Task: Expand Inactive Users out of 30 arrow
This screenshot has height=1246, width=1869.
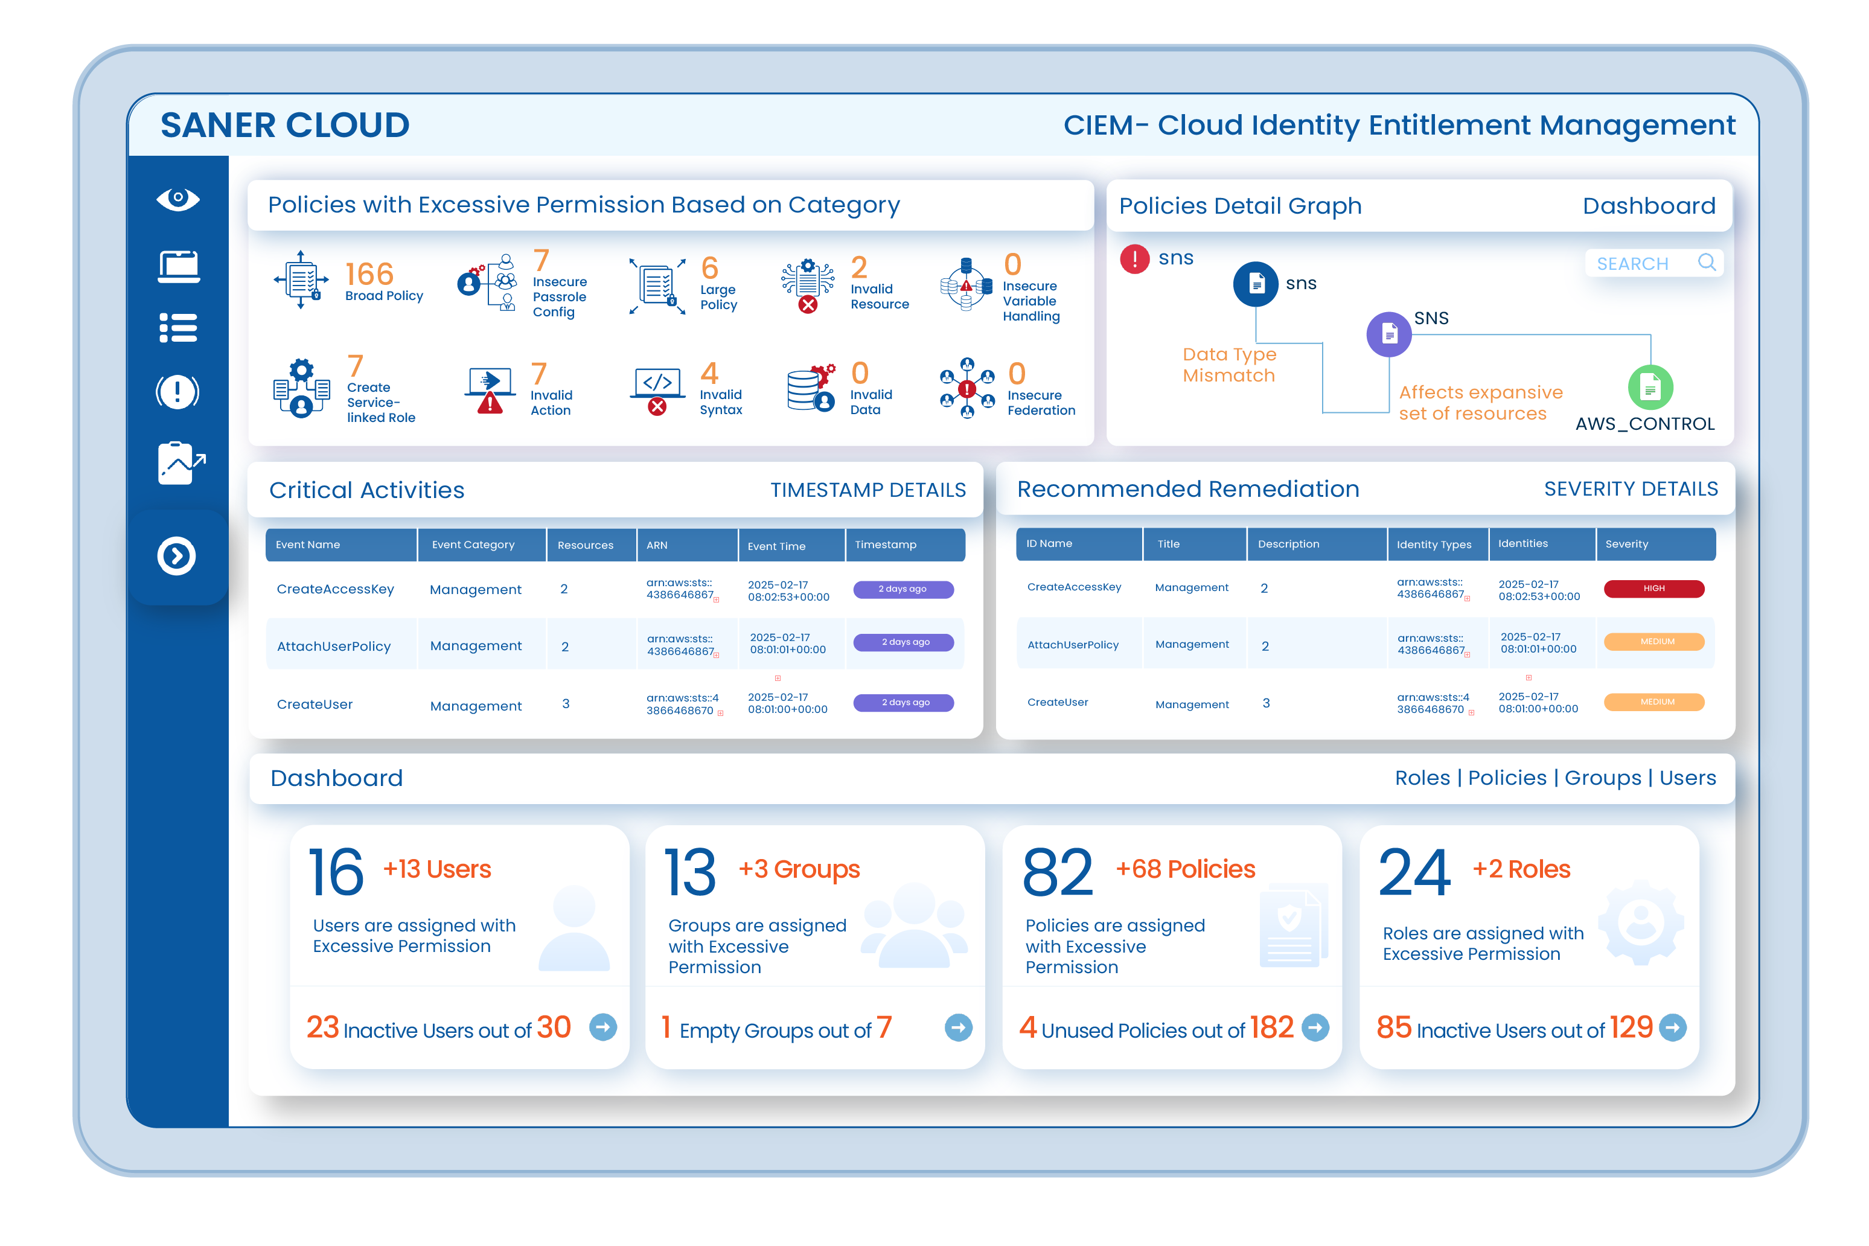Action: [603, 1027]
